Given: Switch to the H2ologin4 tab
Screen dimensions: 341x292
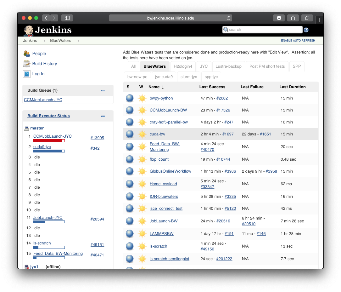Looking at the screenshot, I should pyautogui.click(x=183, y=66).
